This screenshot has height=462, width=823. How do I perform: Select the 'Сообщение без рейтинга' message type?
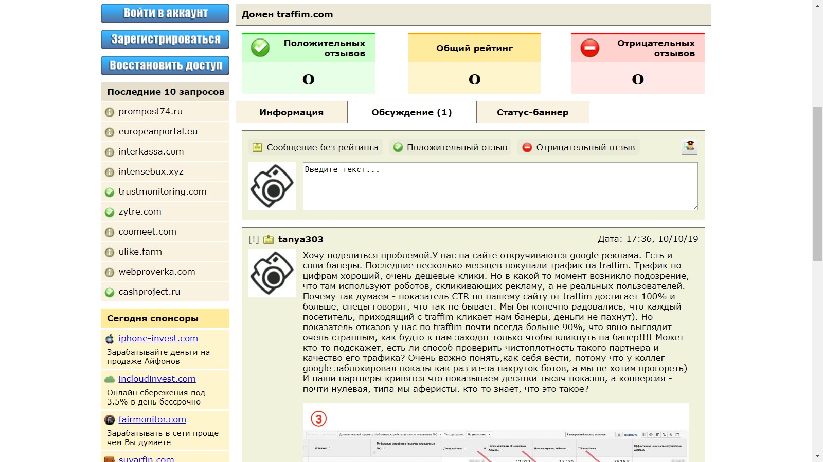click(x=316, y=147)
